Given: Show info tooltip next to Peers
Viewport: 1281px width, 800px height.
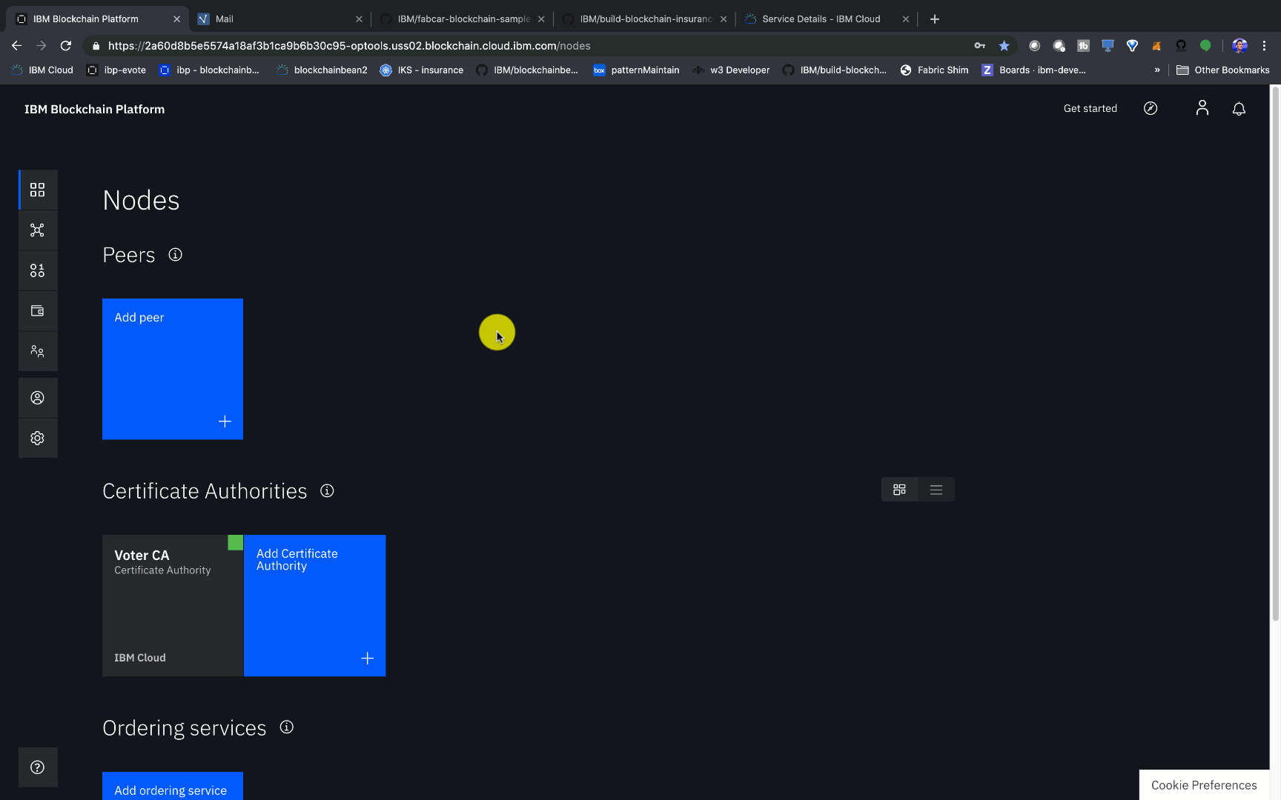Looking at the screenshot, I should (175, 255).
